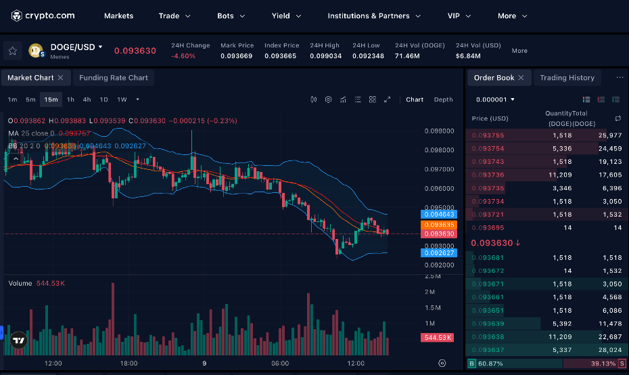Expand the Yield menu
The image size is (629, 375).
[286, 16]
